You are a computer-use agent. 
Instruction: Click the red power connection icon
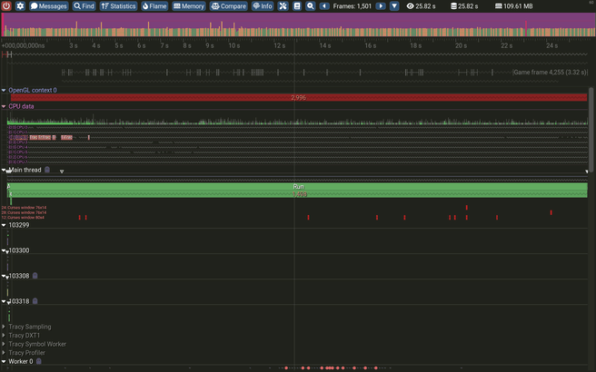coord(6,6)
